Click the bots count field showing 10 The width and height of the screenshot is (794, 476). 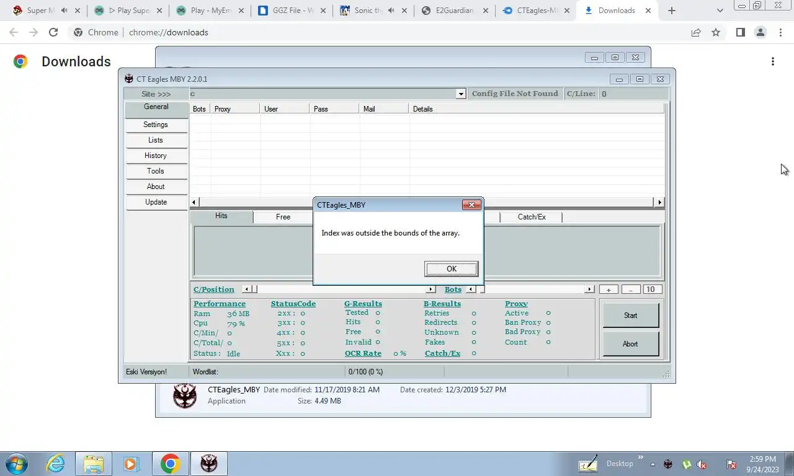(652, 289)
